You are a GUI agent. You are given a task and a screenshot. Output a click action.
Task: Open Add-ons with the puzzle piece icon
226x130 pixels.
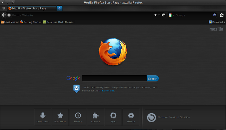point(96,117)
